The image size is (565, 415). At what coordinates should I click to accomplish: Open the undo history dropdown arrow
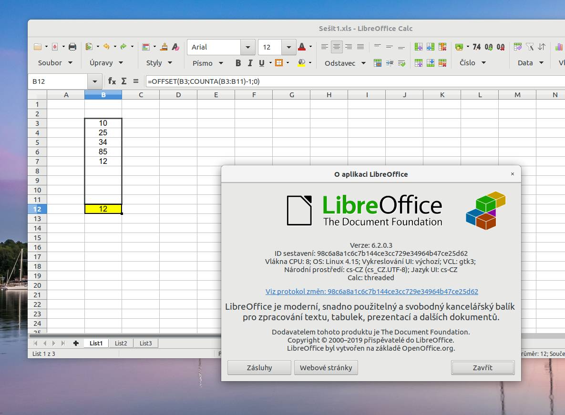[115, 47]
